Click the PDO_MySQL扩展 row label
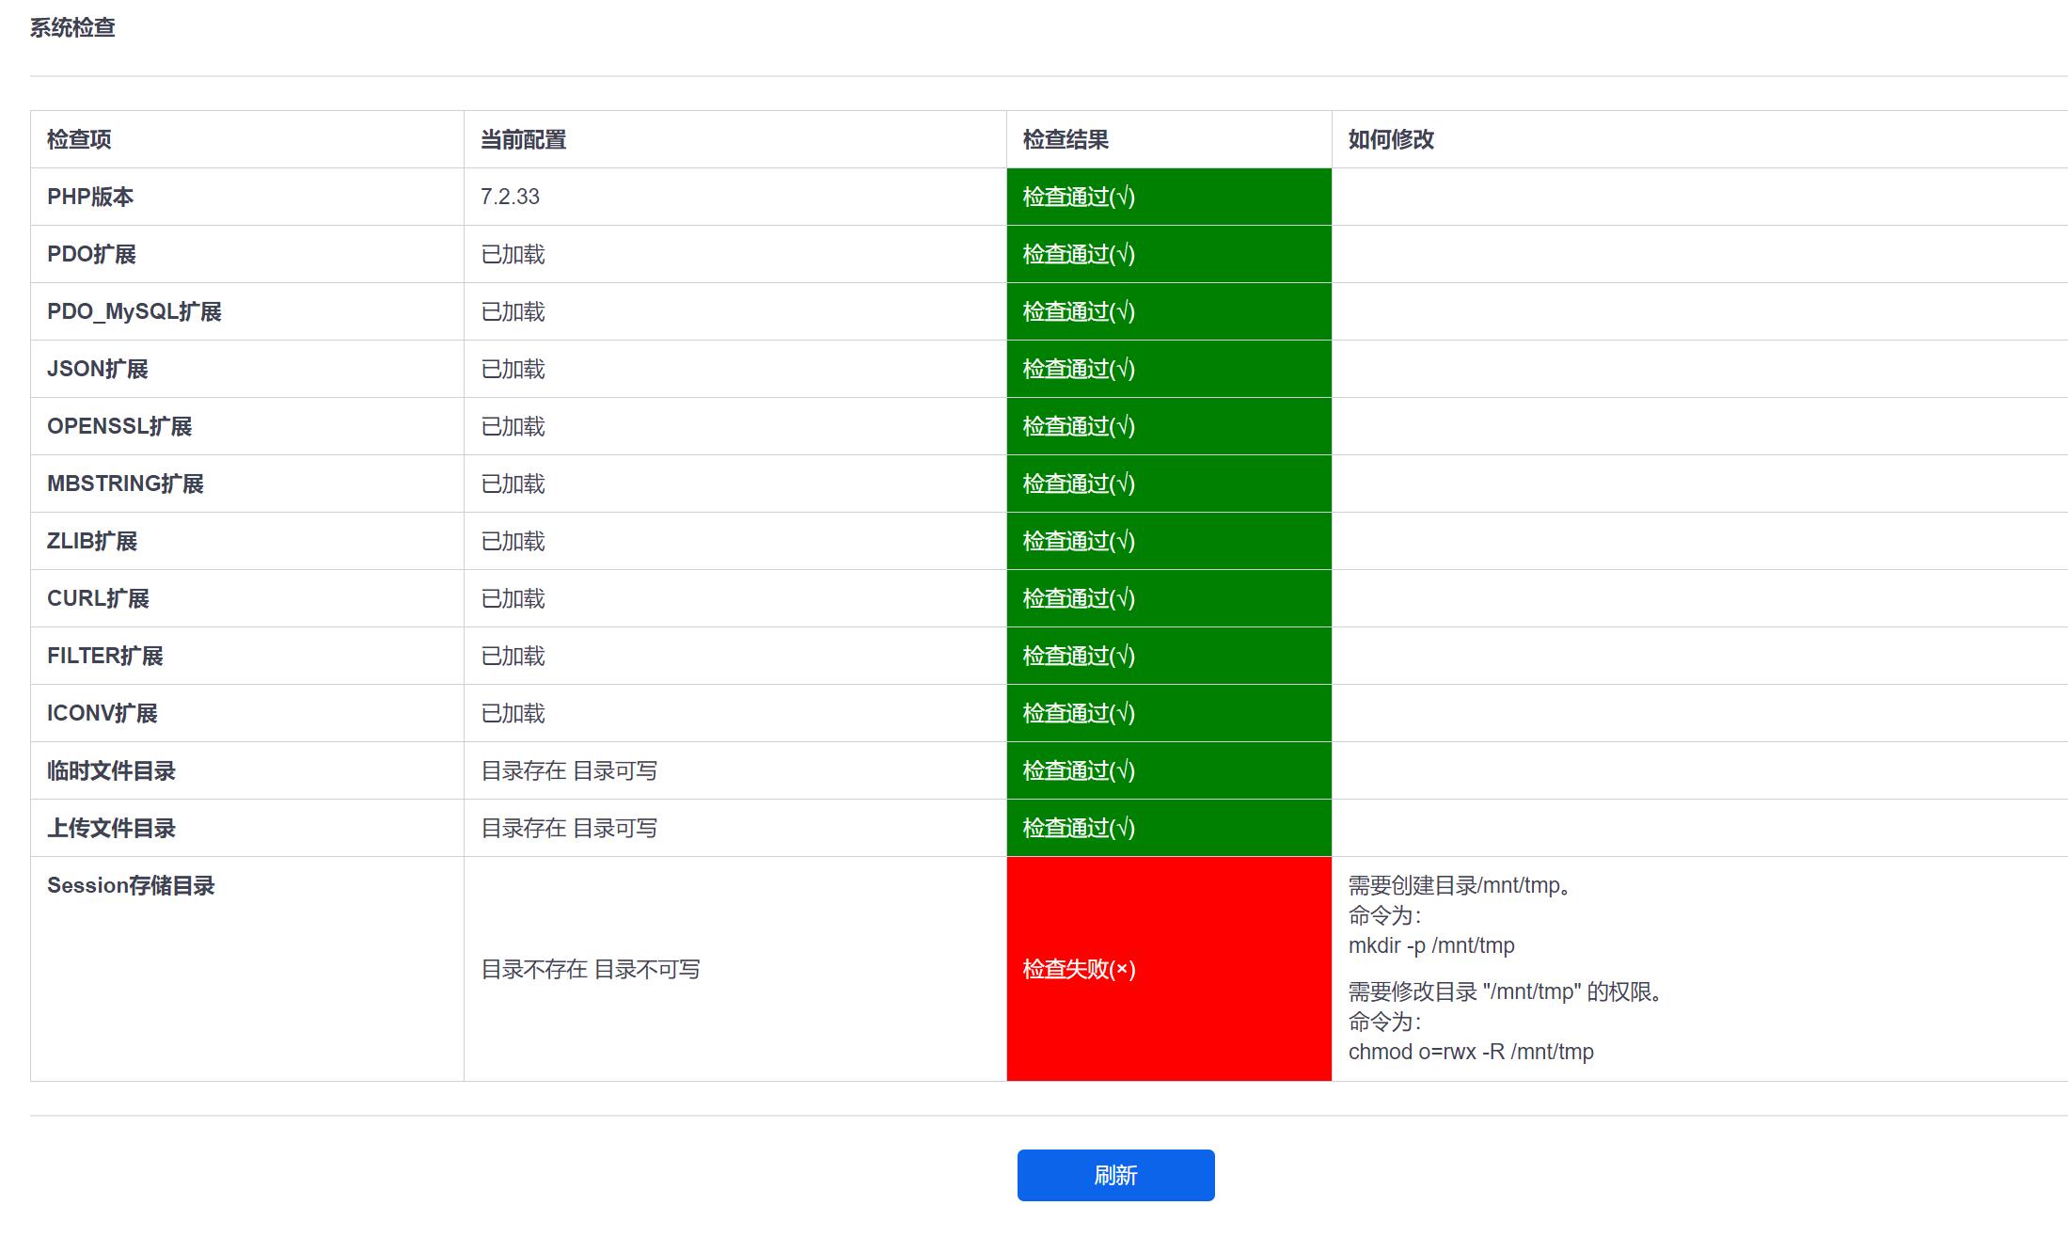The width and height of the screenshot is (2068, 1237). click(134, 311)
